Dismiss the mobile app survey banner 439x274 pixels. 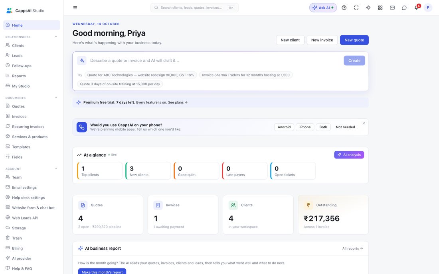point(364,123)
